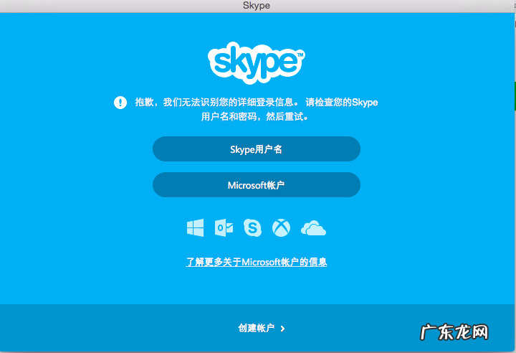Screen dimensions: 516x353
Task: Click the text 用户名和密码，然后重试
Action: click(x=255, y=117)
